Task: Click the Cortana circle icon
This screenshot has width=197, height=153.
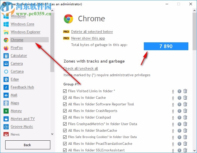Action: [x=6, y=72]
